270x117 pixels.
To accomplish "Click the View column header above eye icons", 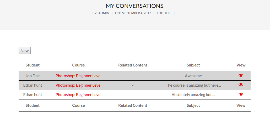I will coord(241,65).
